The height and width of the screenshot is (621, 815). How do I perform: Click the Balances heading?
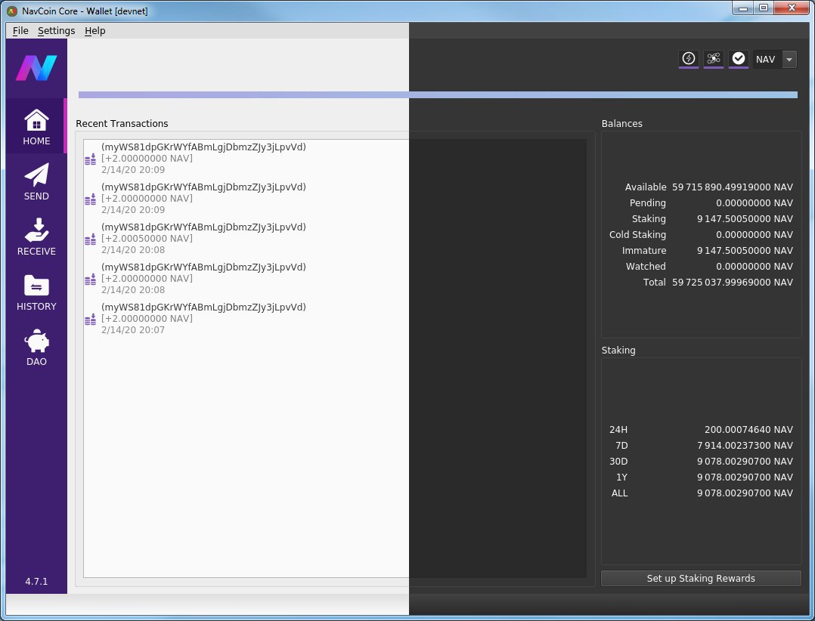(x=621, y=124)
